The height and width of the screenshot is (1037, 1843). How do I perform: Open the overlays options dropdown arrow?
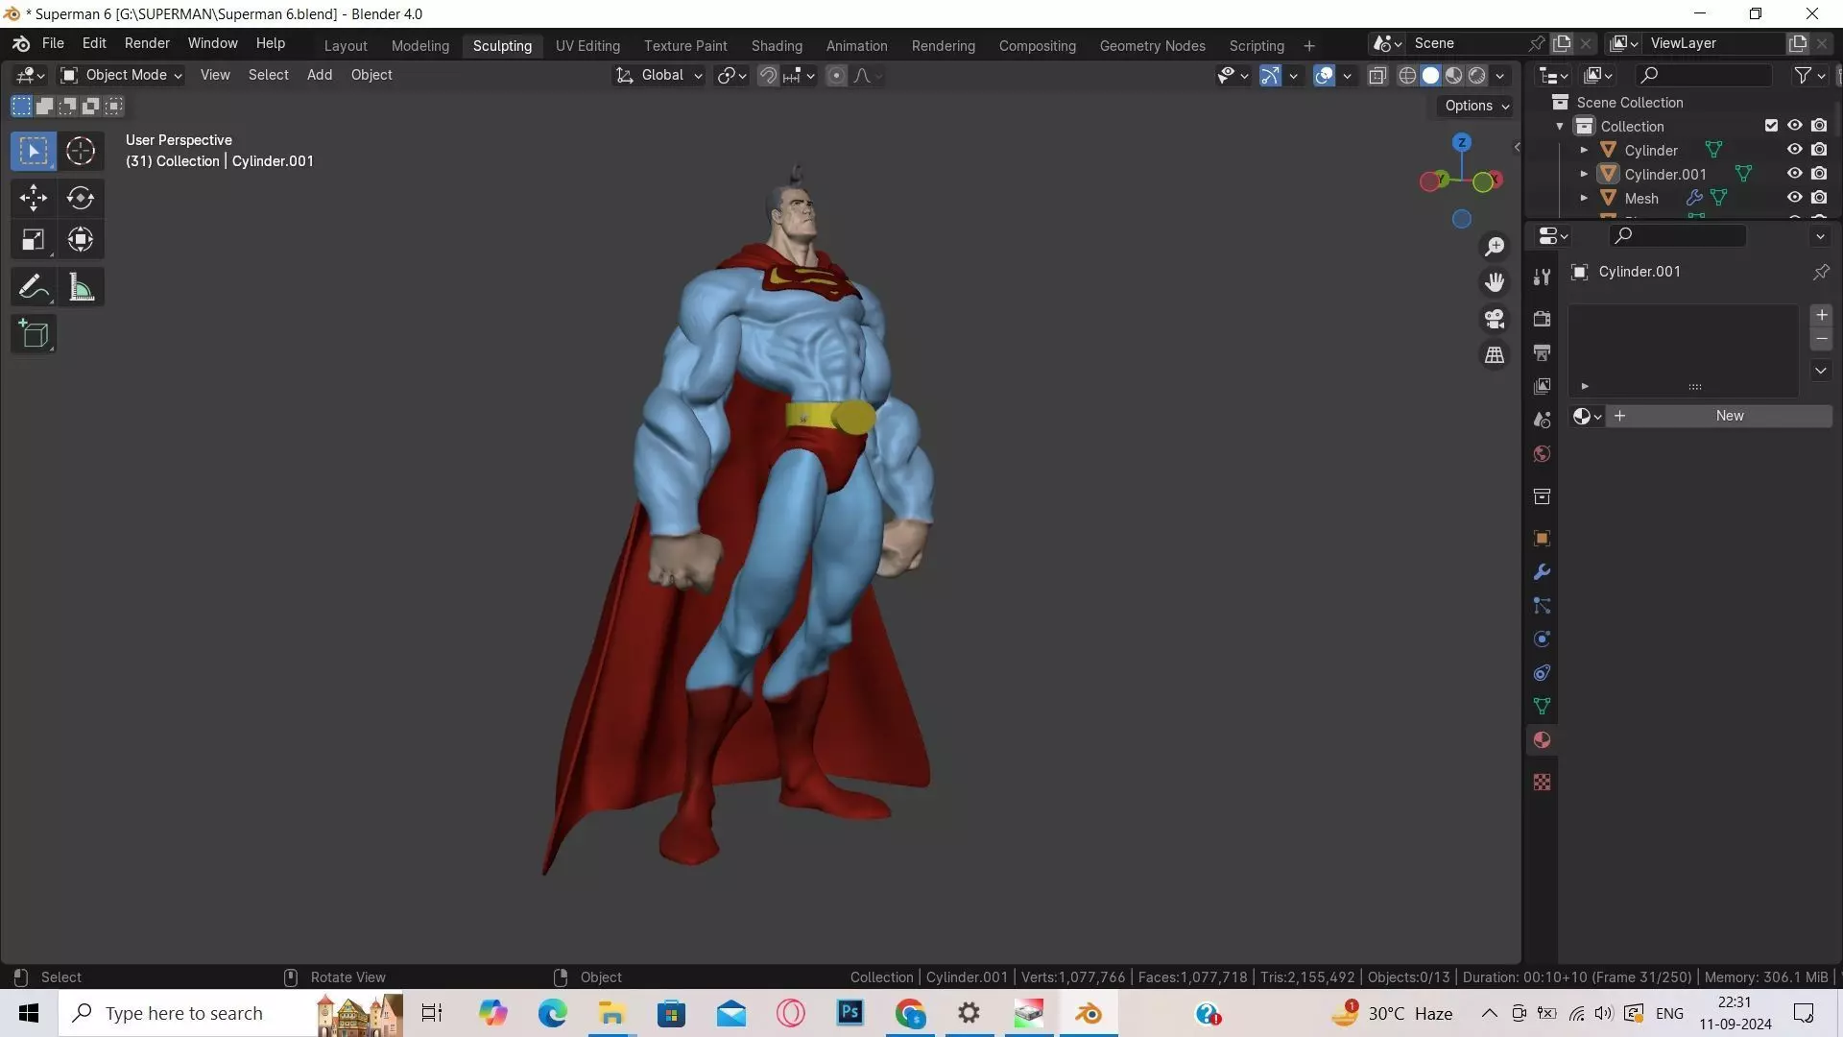coord(1347,76)
